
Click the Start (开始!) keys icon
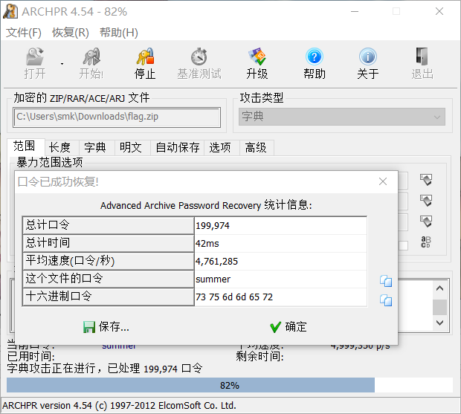tap(91, 56)
